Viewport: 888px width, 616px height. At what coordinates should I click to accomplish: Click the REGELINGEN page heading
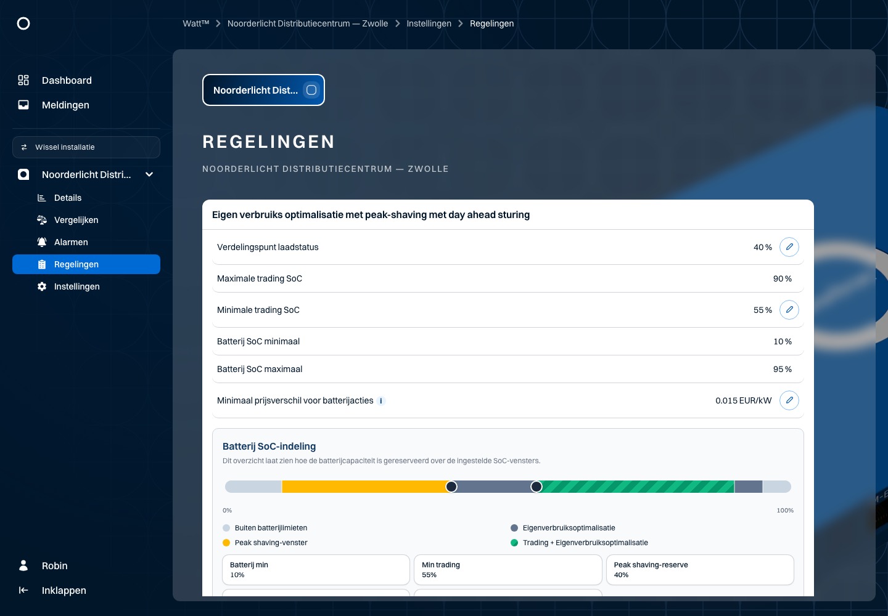point(268,142)
